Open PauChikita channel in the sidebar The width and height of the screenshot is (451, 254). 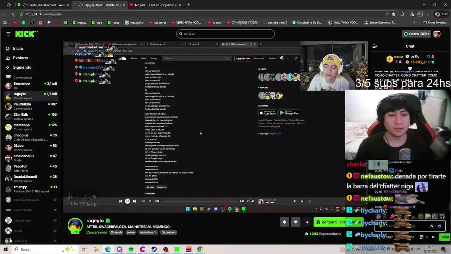[31, 106]
